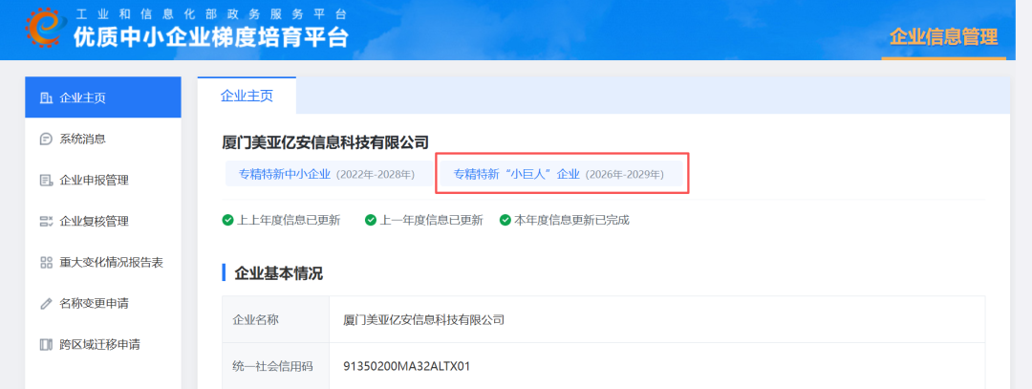This screenshot has width=1032, height=389.
Task: Click the platform gear logo in header
Action: pos(46,29)
